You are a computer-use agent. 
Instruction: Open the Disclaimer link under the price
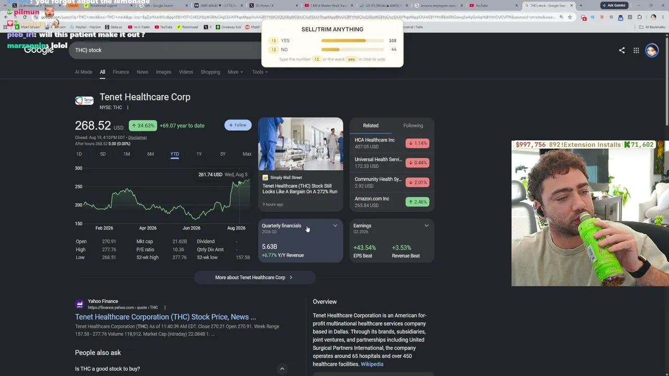click(137, 138)
